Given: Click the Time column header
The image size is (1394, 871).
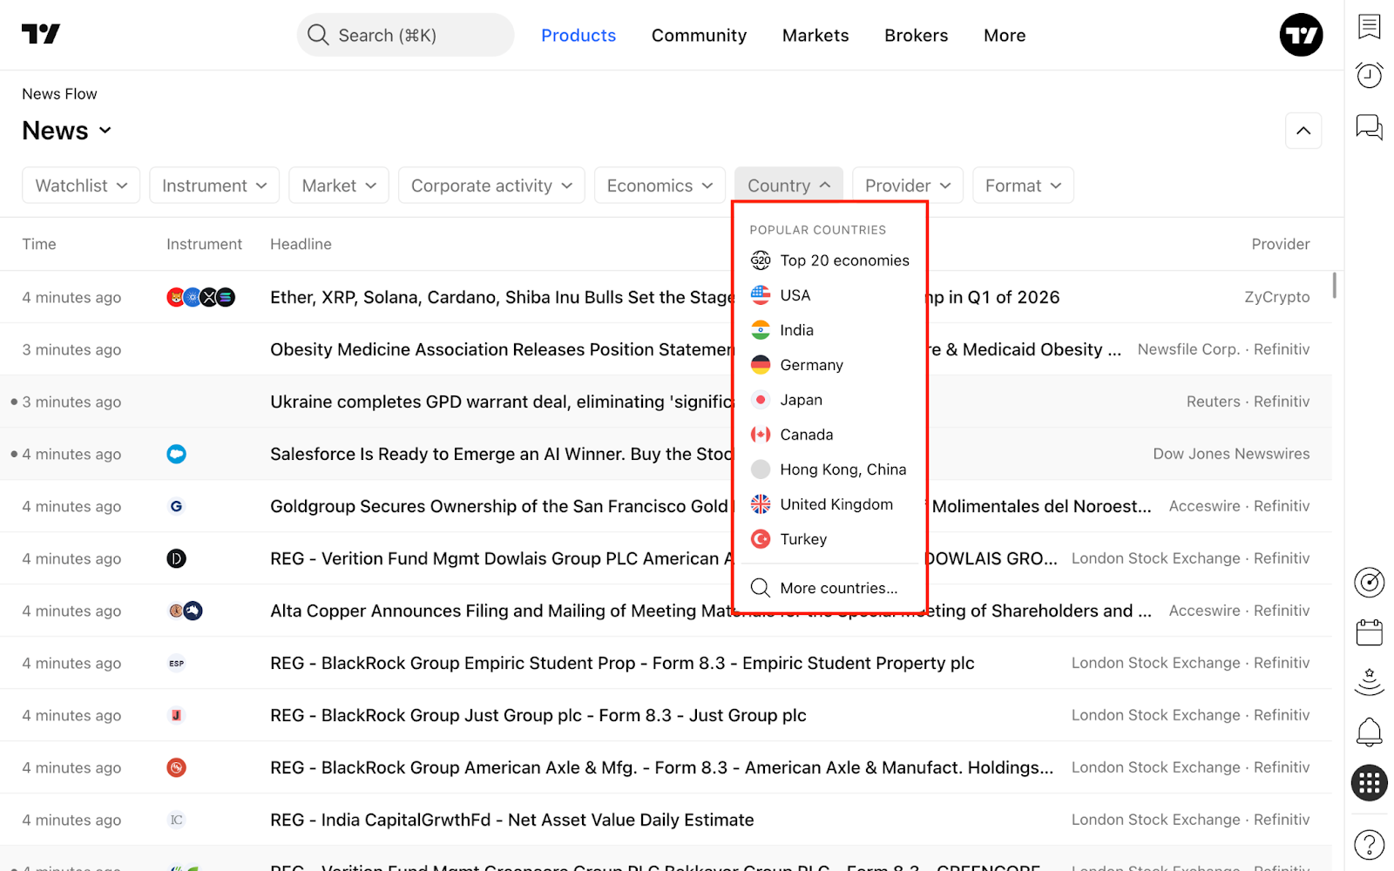Looking at the screenshot, I should click(39, 244).
